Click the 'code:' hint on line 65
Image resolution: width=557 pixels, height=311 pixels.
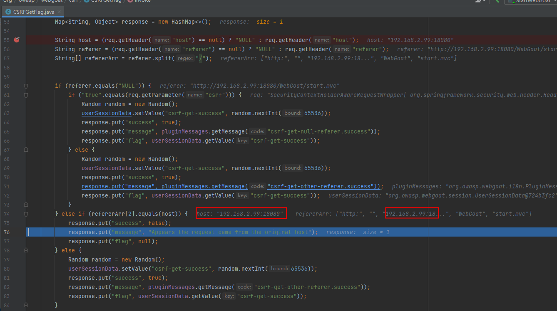click(258, 131)
